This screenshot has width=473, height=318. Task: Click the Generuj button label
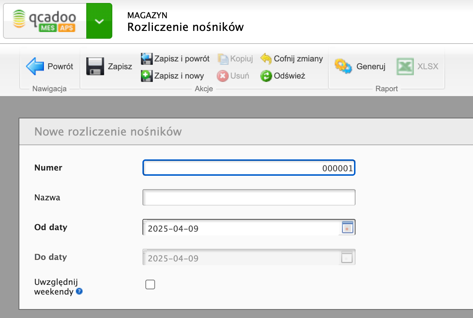[371, 67]
